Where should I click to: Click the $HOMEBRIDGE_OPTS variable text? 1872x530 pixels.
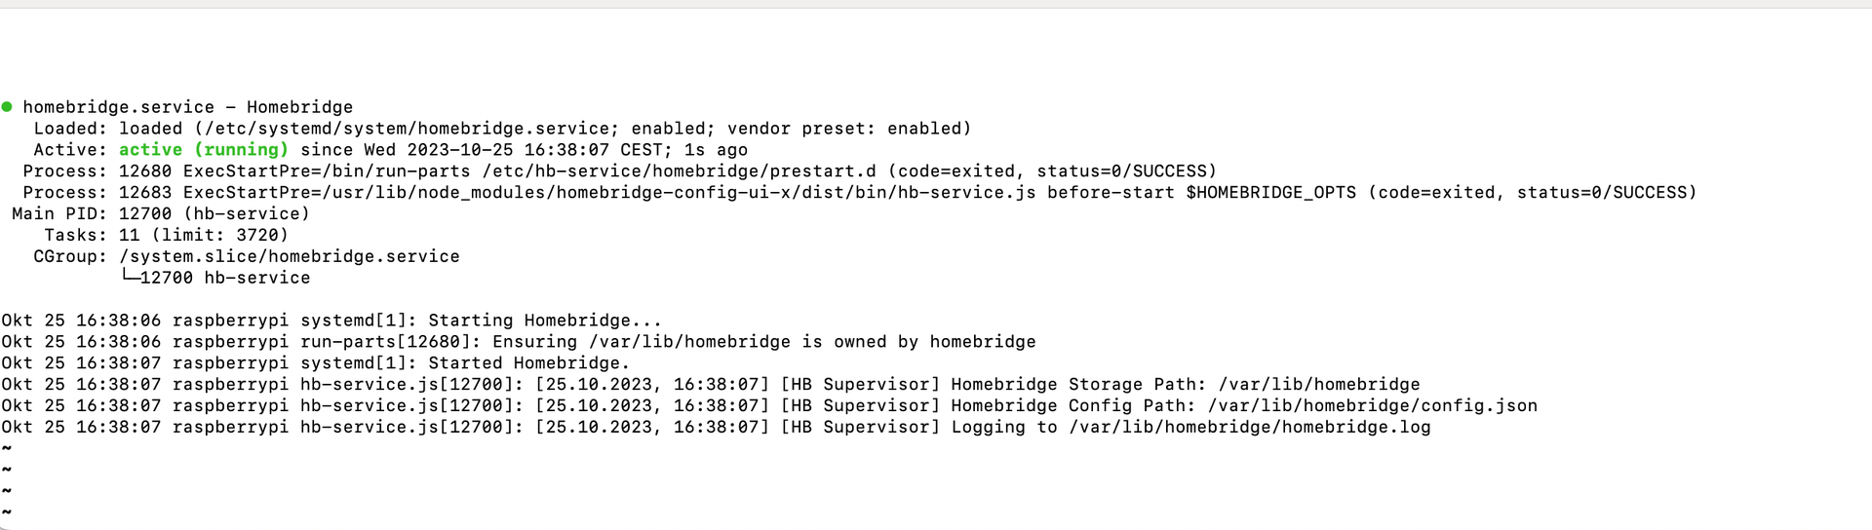point(1270,193)
